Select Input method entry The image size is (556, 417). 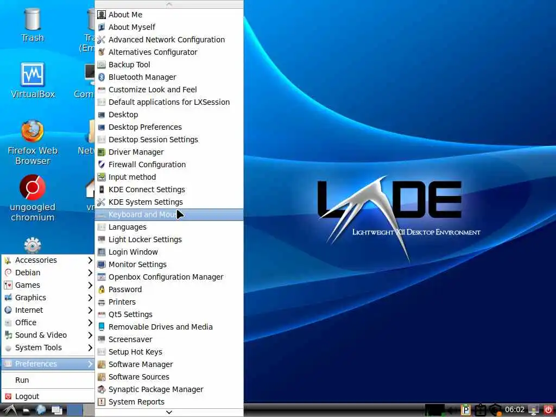pyautogui.click(x=169, y=177)
